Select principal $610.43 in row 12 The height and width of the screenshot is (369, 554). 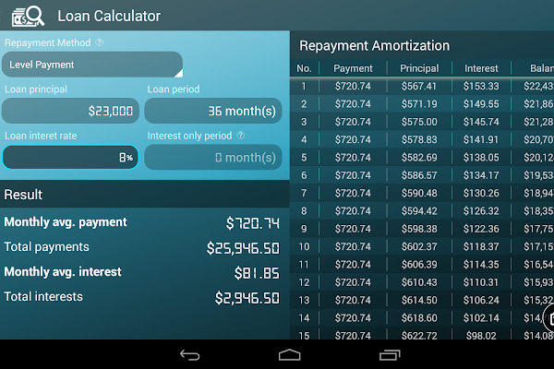[419, 282]
